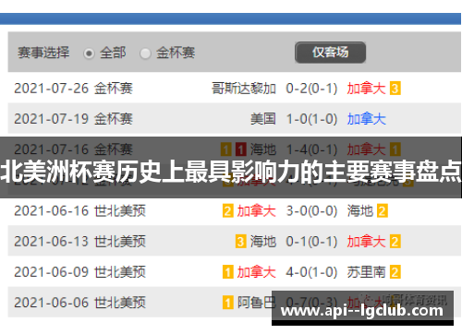This screenshot has height=334, width=462.
Task: Click yellow card badge 1 before 加拿大 in 2021-06-09 row
Action: click(x=228, y=272)
